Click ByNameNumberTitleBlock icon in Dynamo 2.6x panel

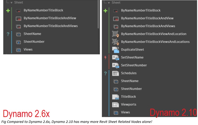coord(18,10)
